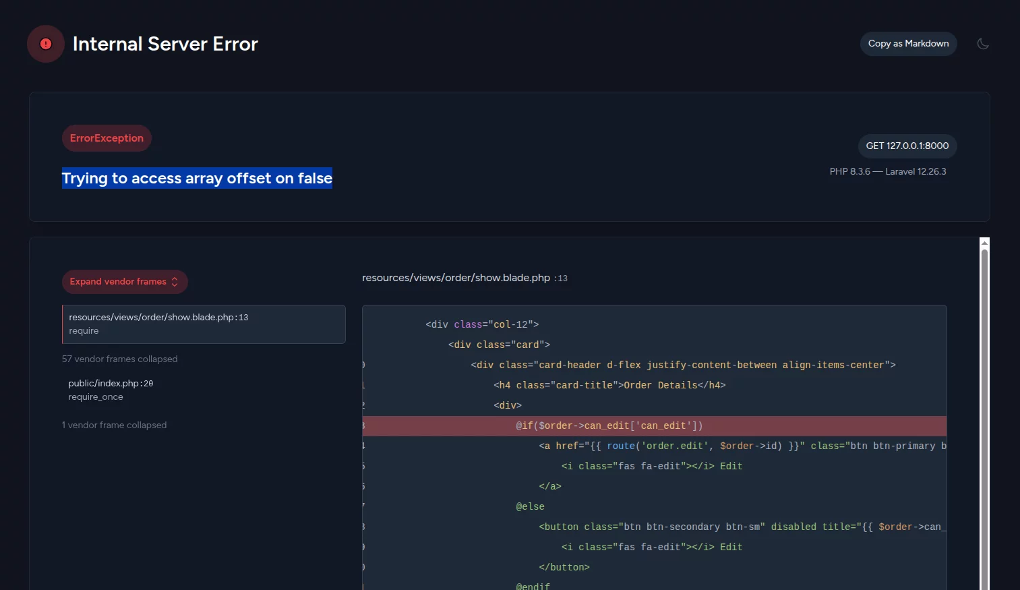Click the ErrorException badge

(107, 138)
